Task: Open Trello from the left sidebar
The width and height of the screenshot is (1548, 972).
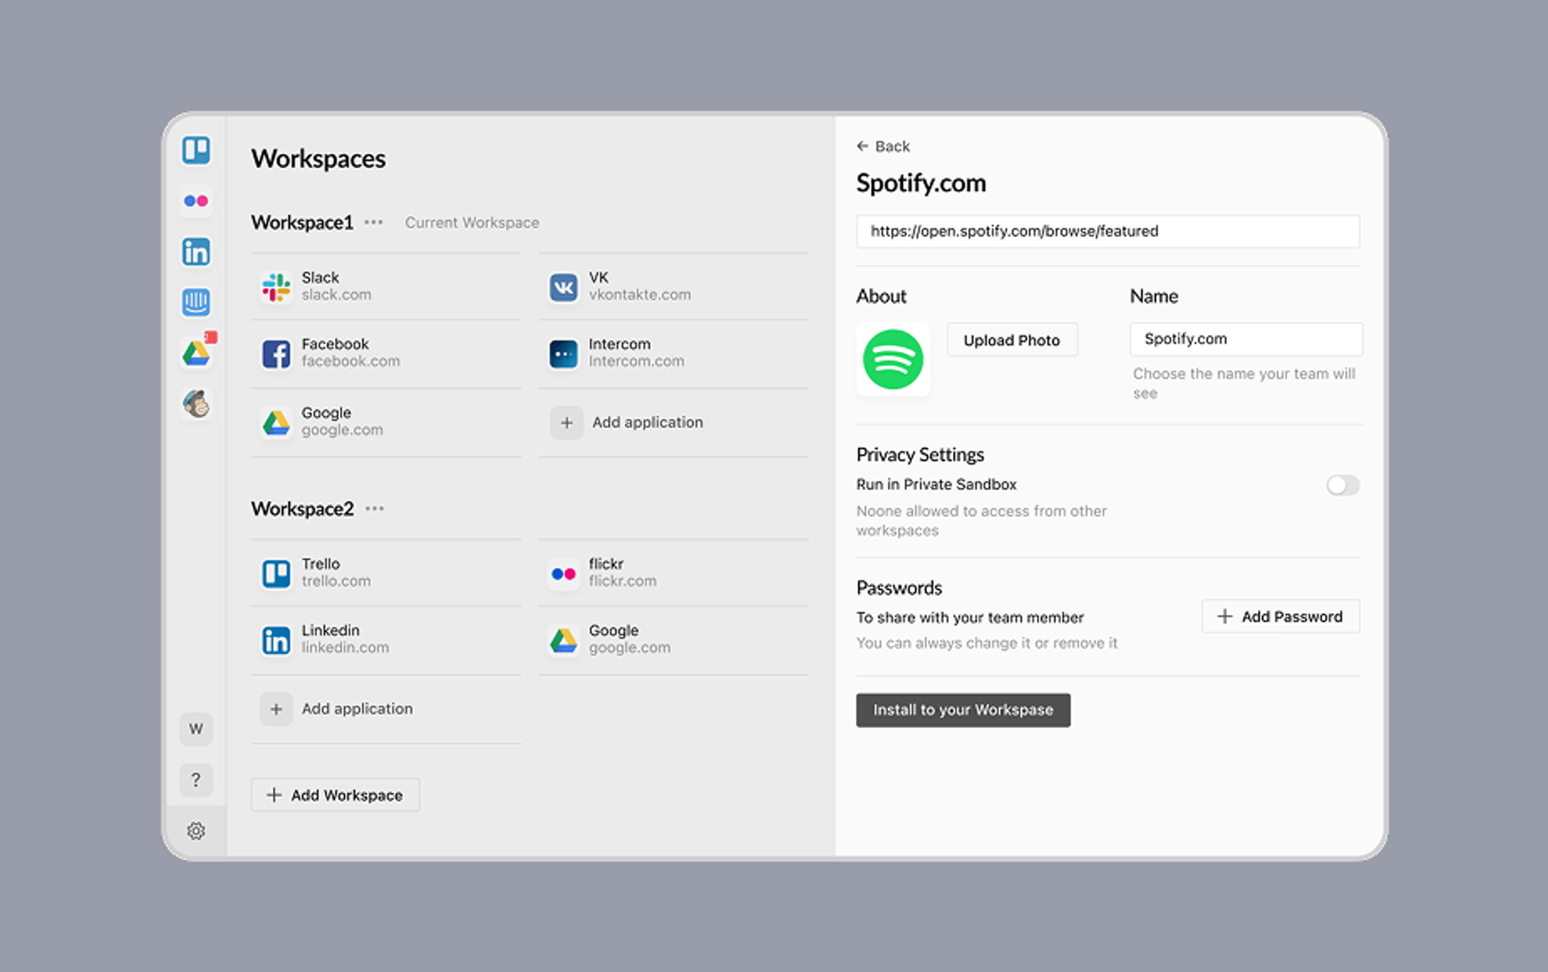Action: (196, 150)
